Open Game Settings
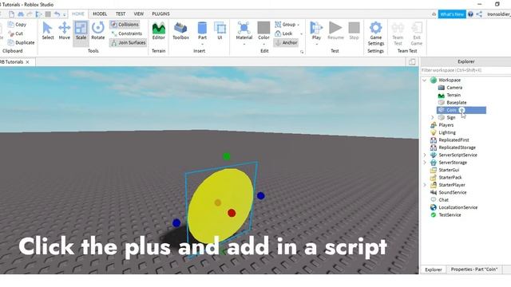The width and height of the screenshot is (511, 287). coord(375,33)
